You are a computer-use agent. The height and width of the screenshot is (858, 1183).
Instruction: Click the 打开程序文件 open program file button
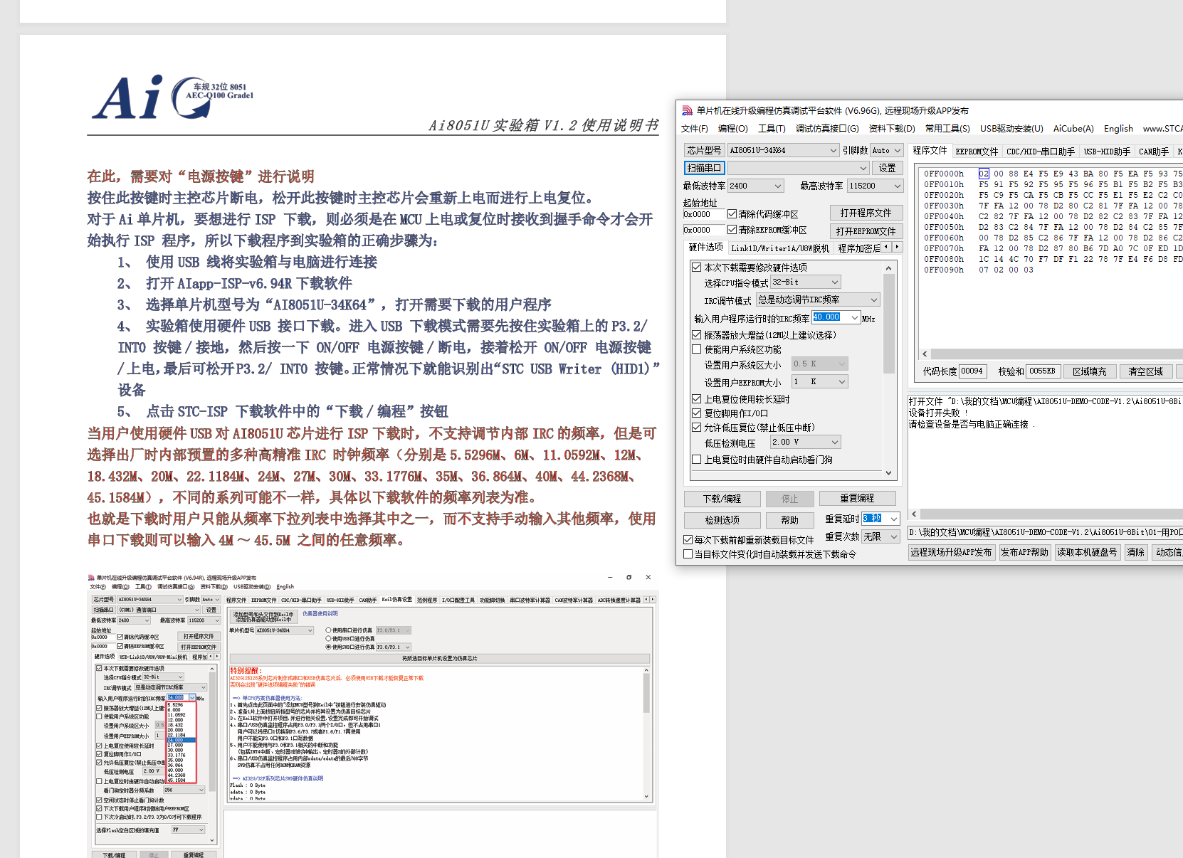(866, 212)
